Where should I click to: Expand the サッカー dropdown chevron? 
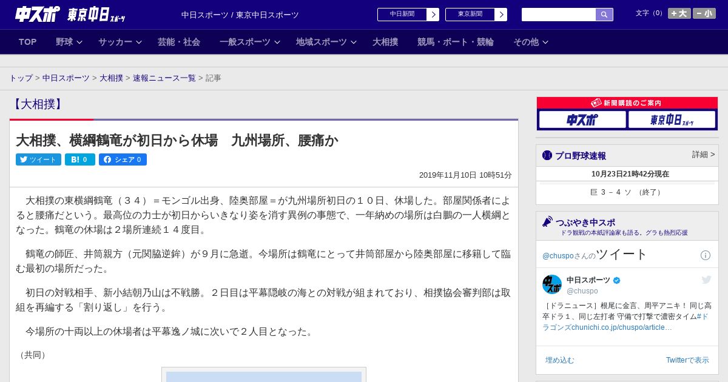[x=138, y=42]
